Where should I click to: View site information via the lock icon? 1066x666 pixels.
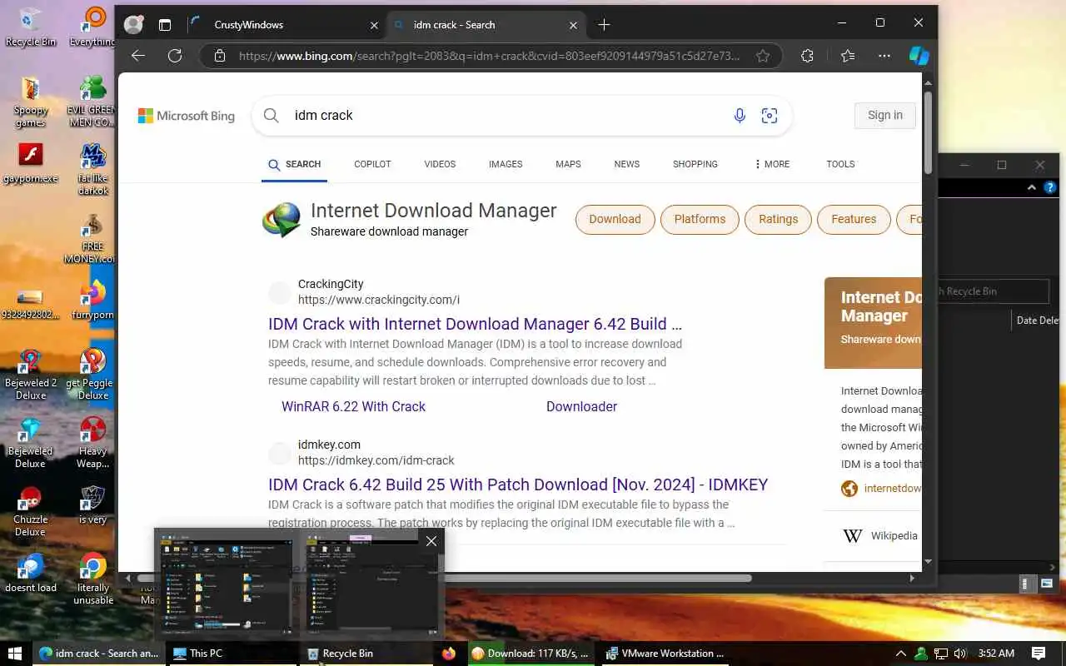coord(220,56)
